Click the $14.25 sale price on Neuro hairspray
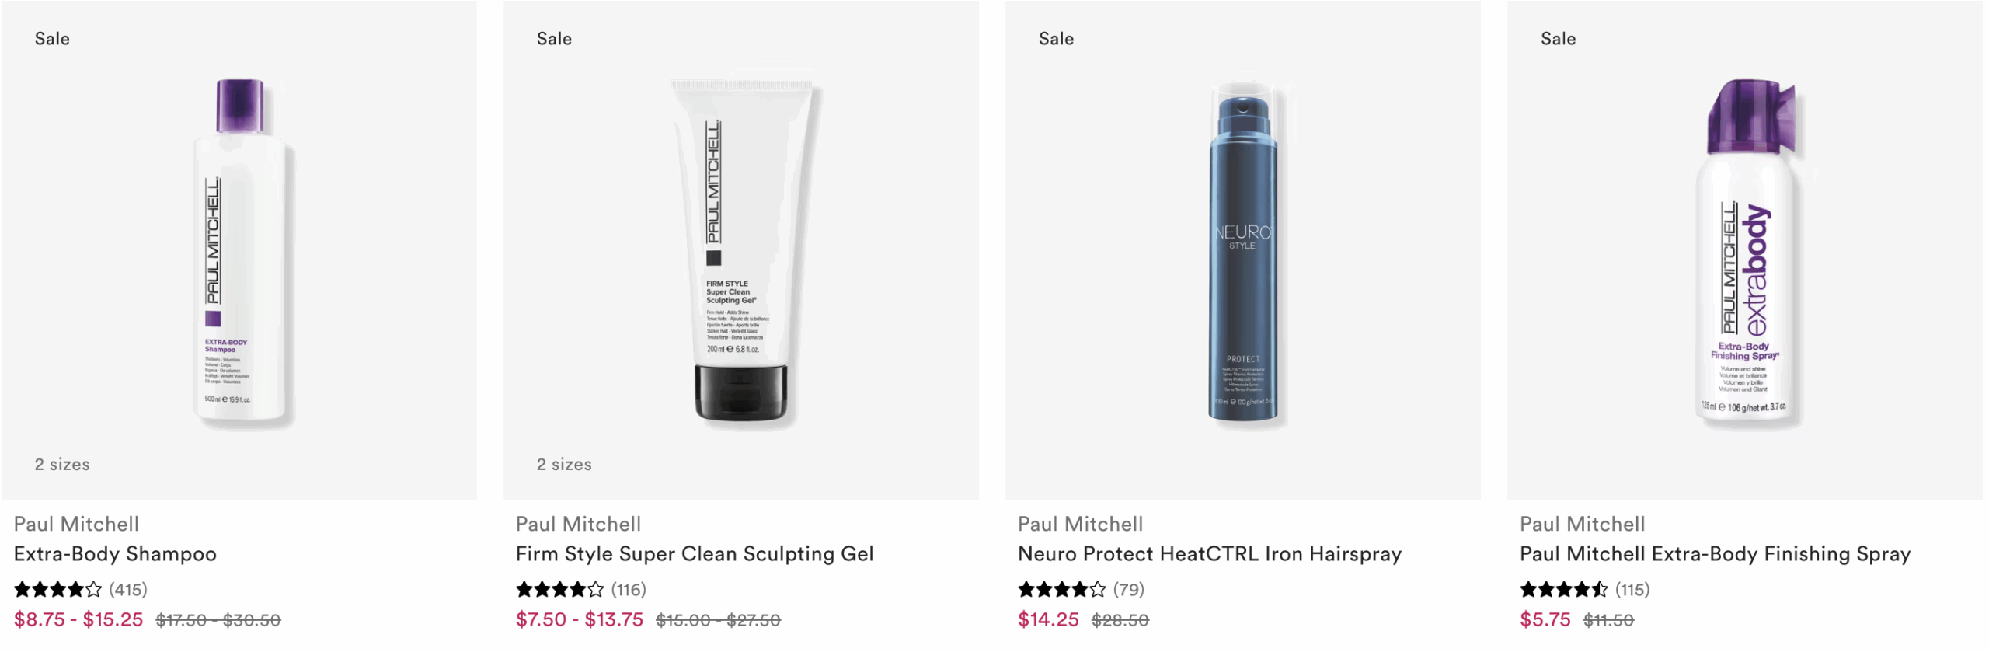 [1048, 620]
